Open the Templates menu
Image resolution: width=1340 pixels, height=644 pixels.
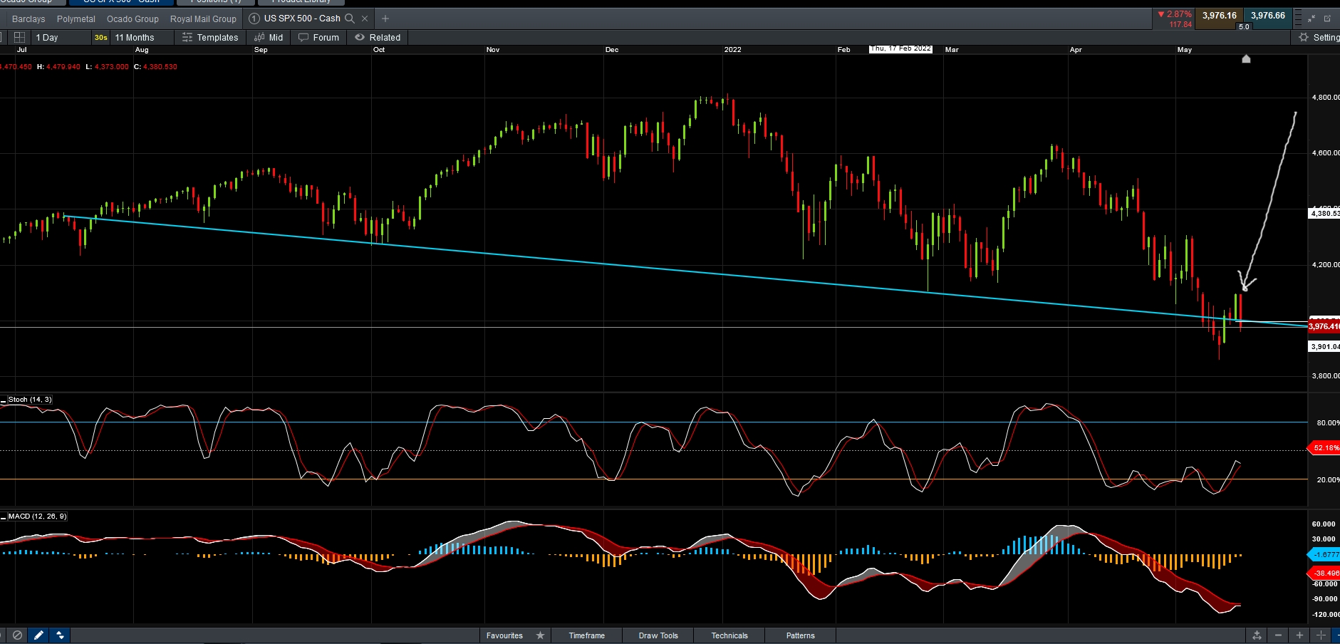210,38
